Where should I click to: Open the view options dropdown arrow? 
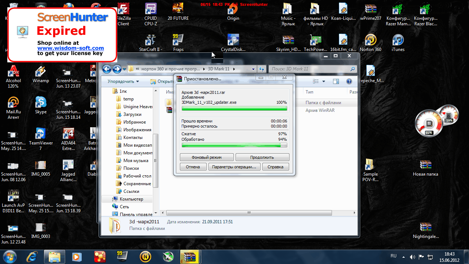point(323,81)
